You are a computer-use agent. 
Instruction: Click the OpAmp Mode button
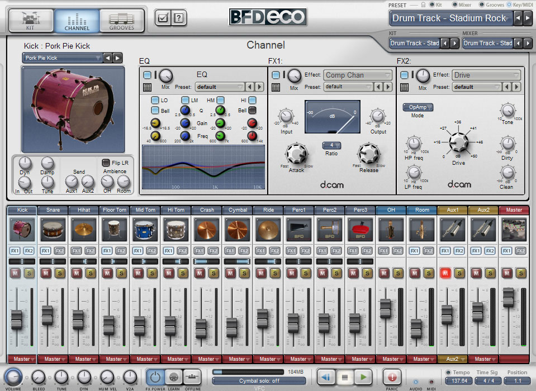coord(418,107)
